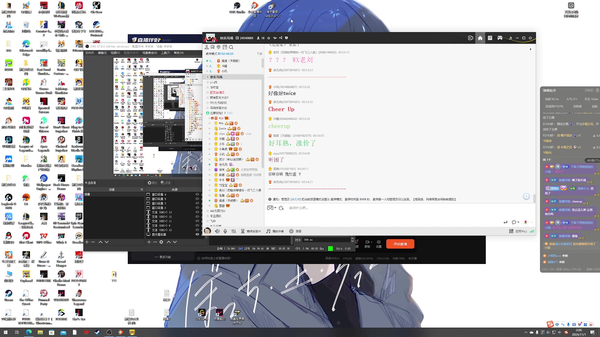Click the microphone icon in YY bottom bar

pyautogui.click(x=225, y=231)
